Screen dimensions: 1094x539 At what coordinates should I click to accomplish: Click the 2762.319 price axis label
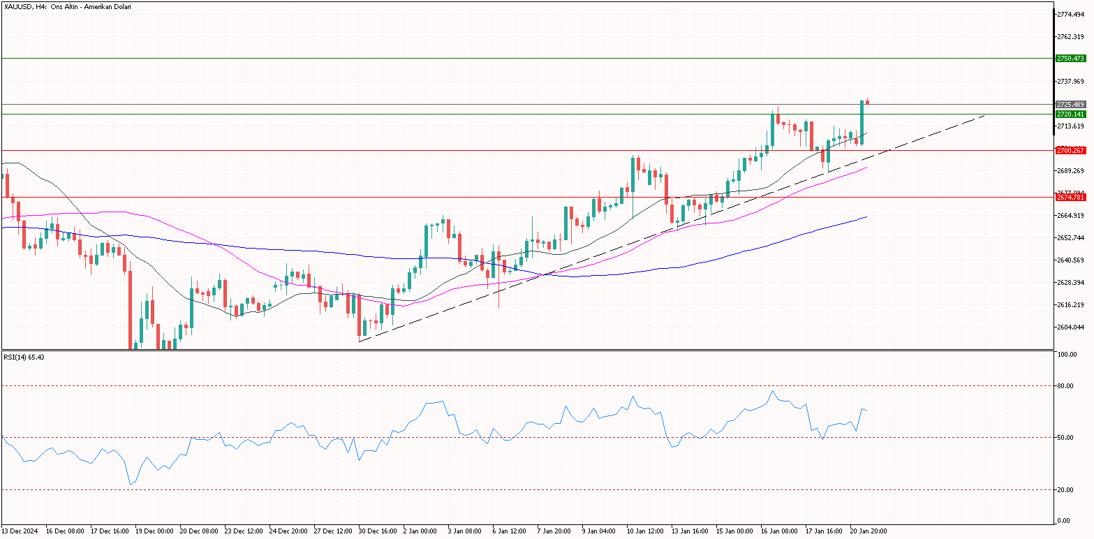click(1070, 36)
